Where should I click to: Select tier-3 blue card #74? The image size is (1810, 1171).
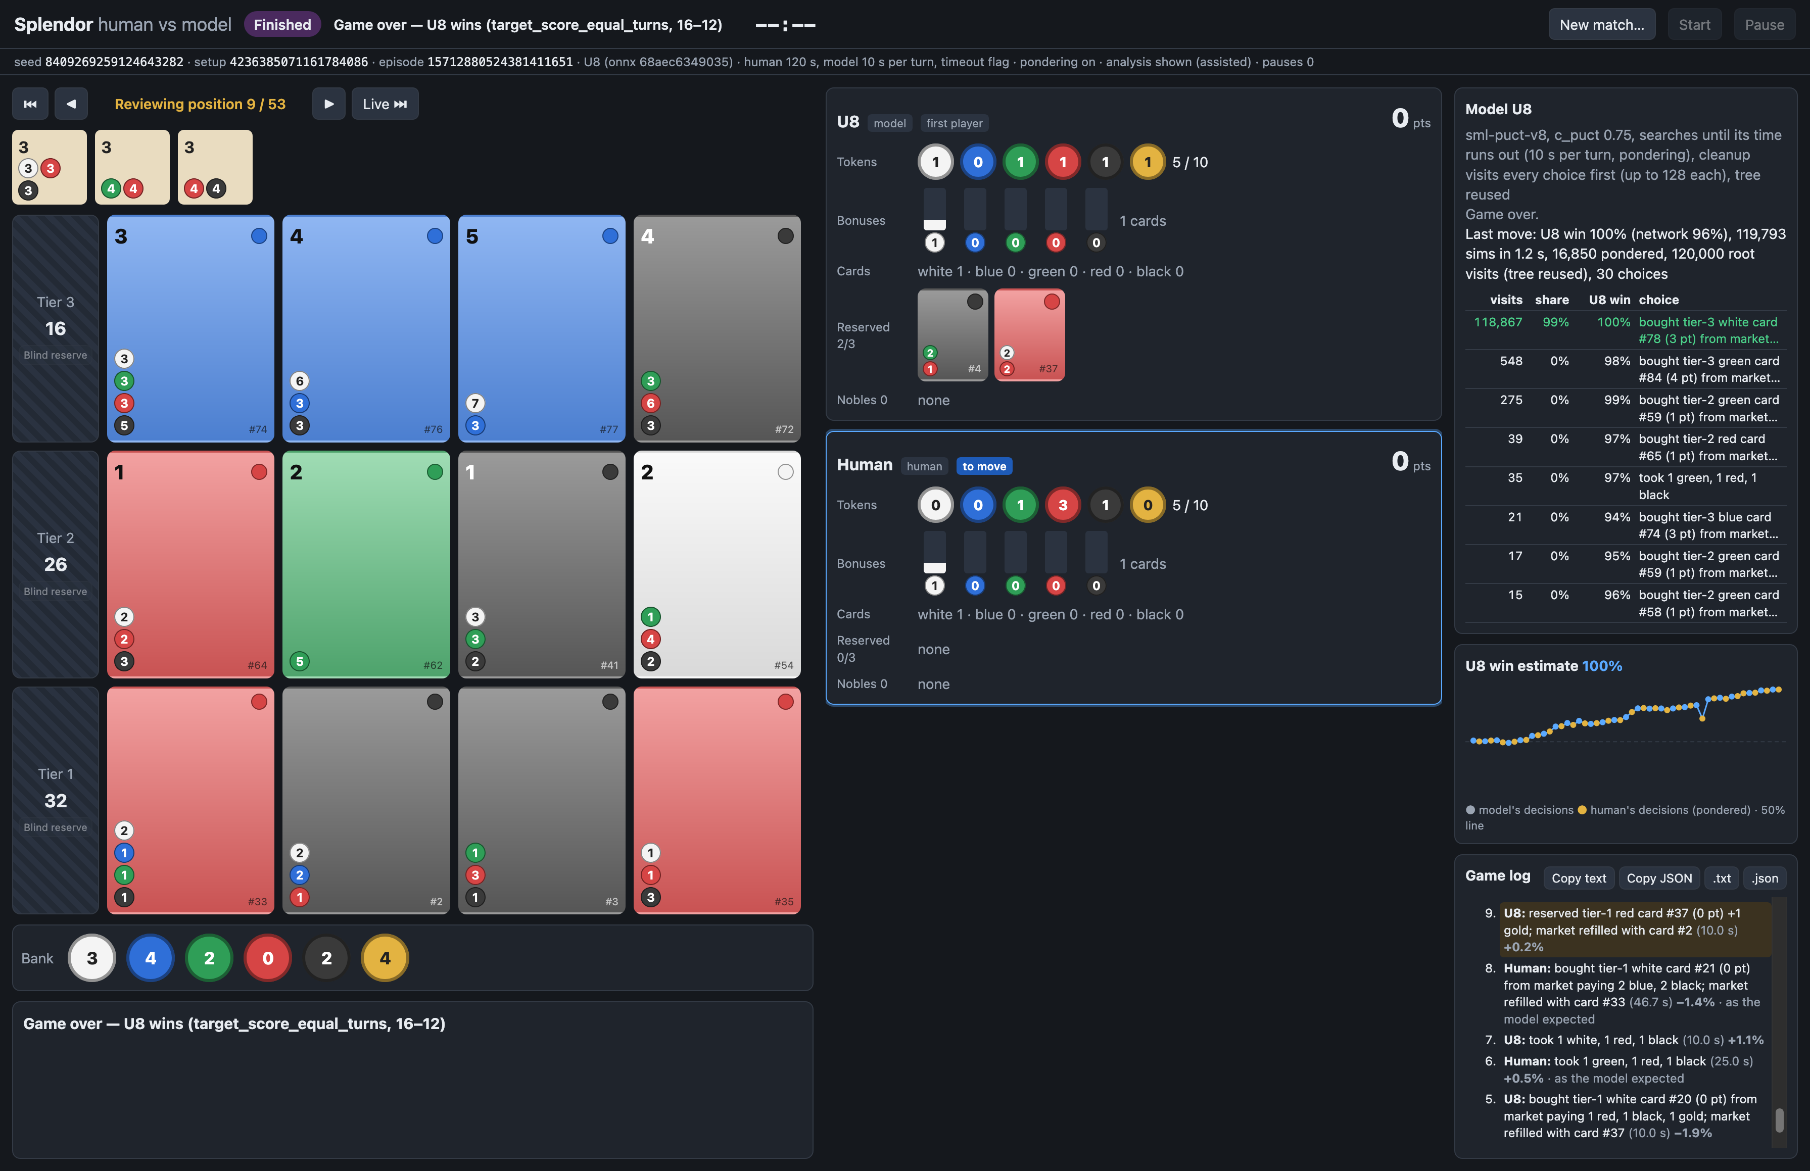click(x=190, y=328)
